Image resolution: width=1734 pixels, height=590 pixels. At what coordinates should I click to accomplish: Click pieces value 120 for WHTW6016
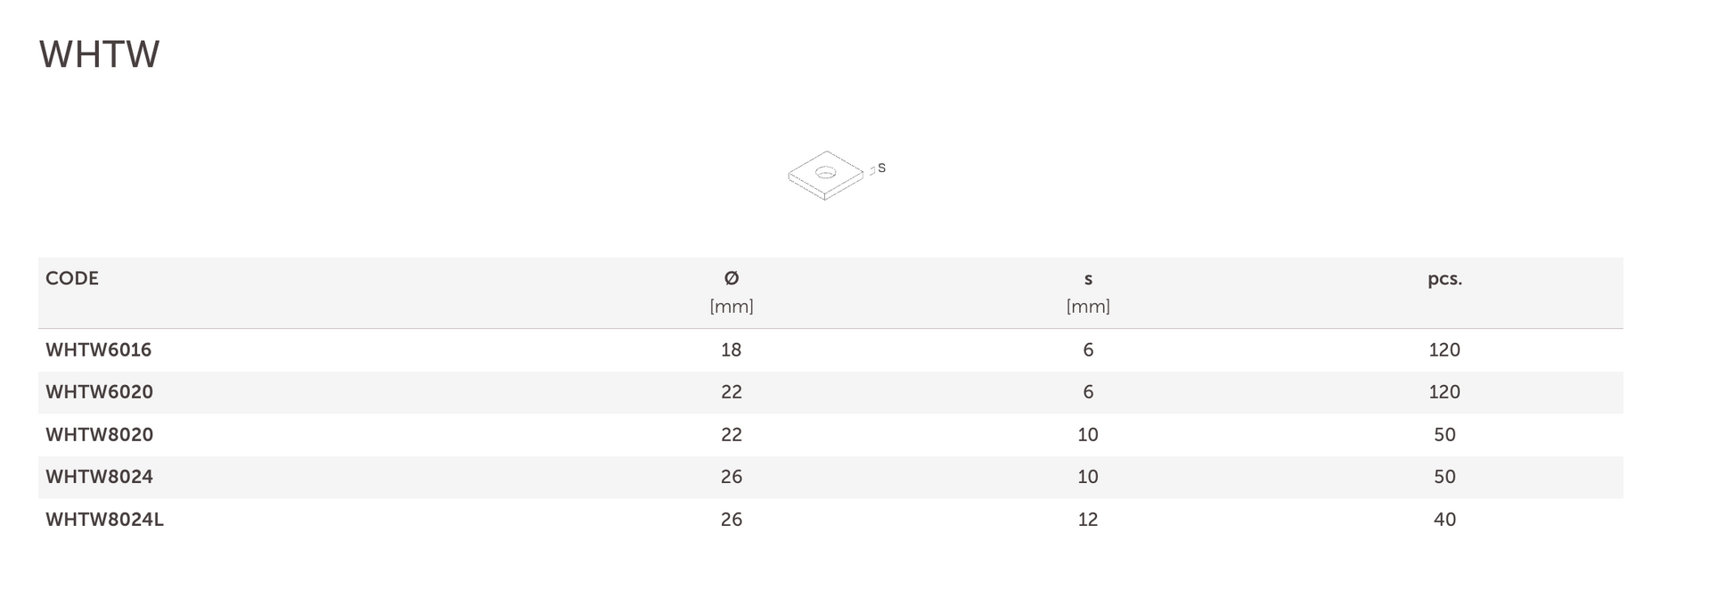click(1444, 349)
